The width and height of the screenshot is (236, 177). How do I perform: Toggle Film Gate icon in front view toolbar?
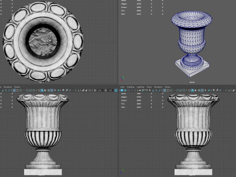(17, 90)
